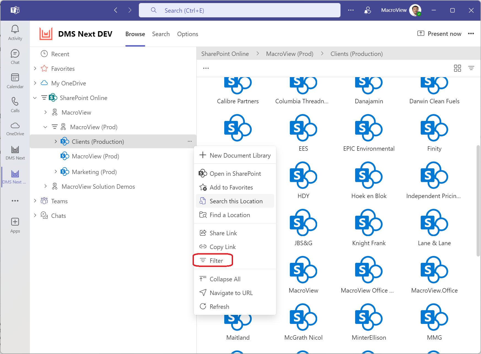This screenshot has height=354, width=481.
Task: Go back with the navigation arrow
Action: (x=116, y=10)
